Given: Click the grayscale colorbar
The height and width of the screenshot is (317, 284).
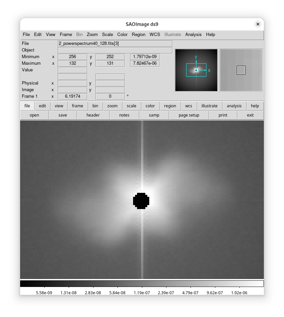Looking at the screenshot, I should (142, 284).
